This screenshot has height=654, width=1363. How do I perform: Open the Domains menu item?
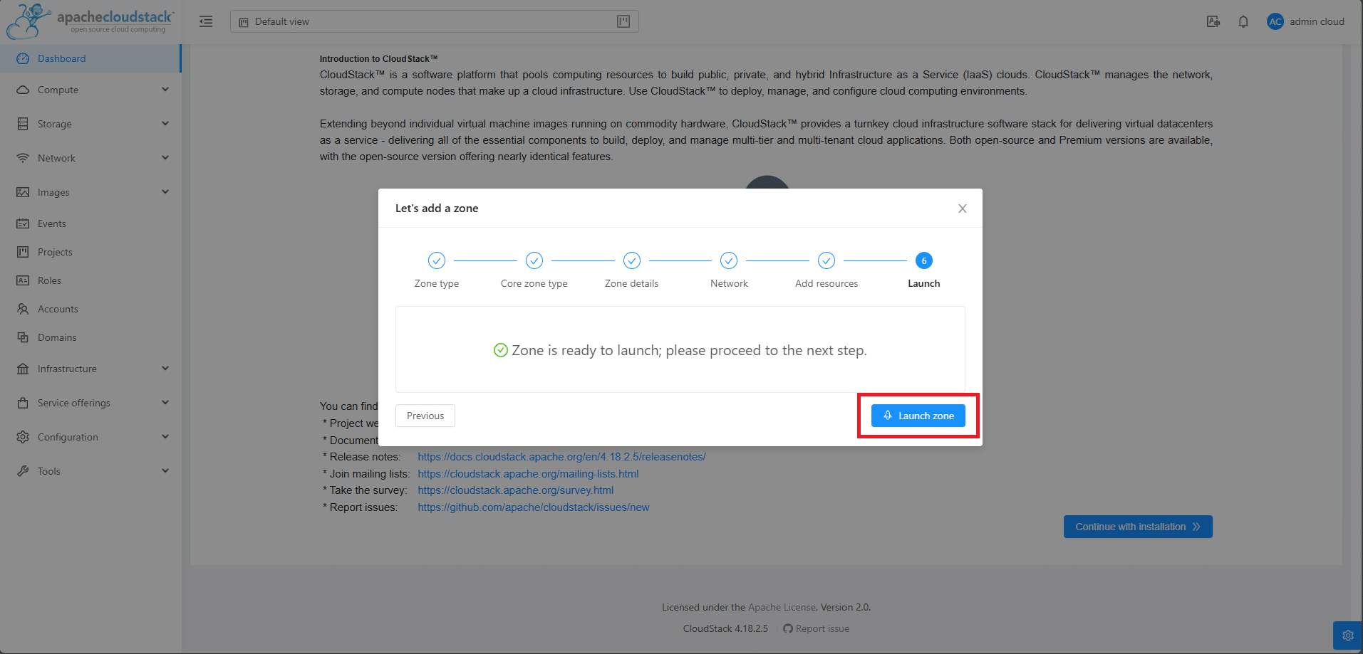coord(90,337)
